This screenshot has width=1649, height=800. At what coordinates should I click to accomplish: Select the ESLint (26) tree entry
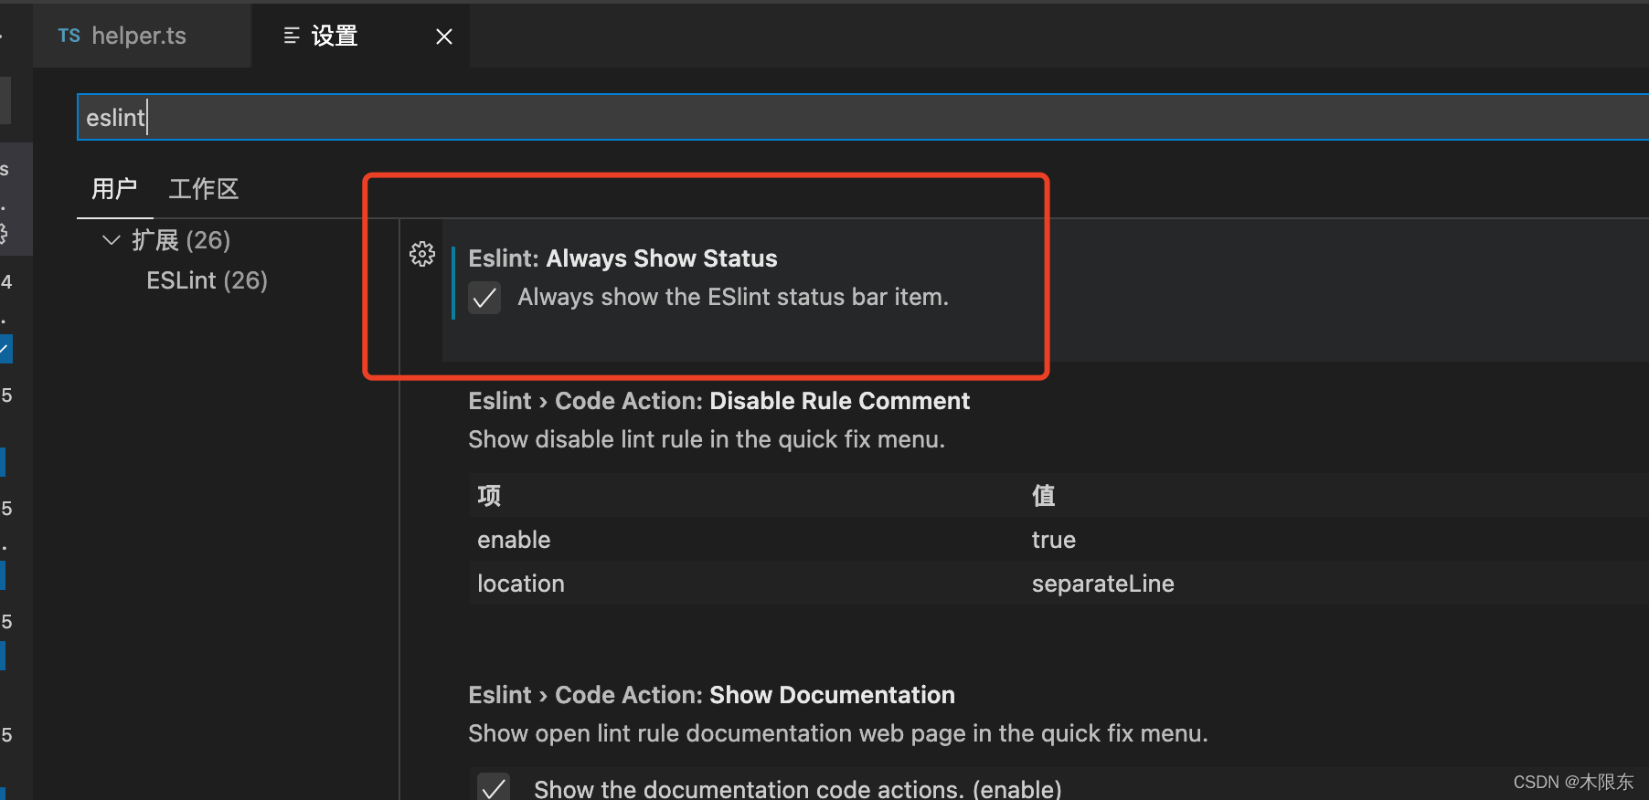(207, 280)
